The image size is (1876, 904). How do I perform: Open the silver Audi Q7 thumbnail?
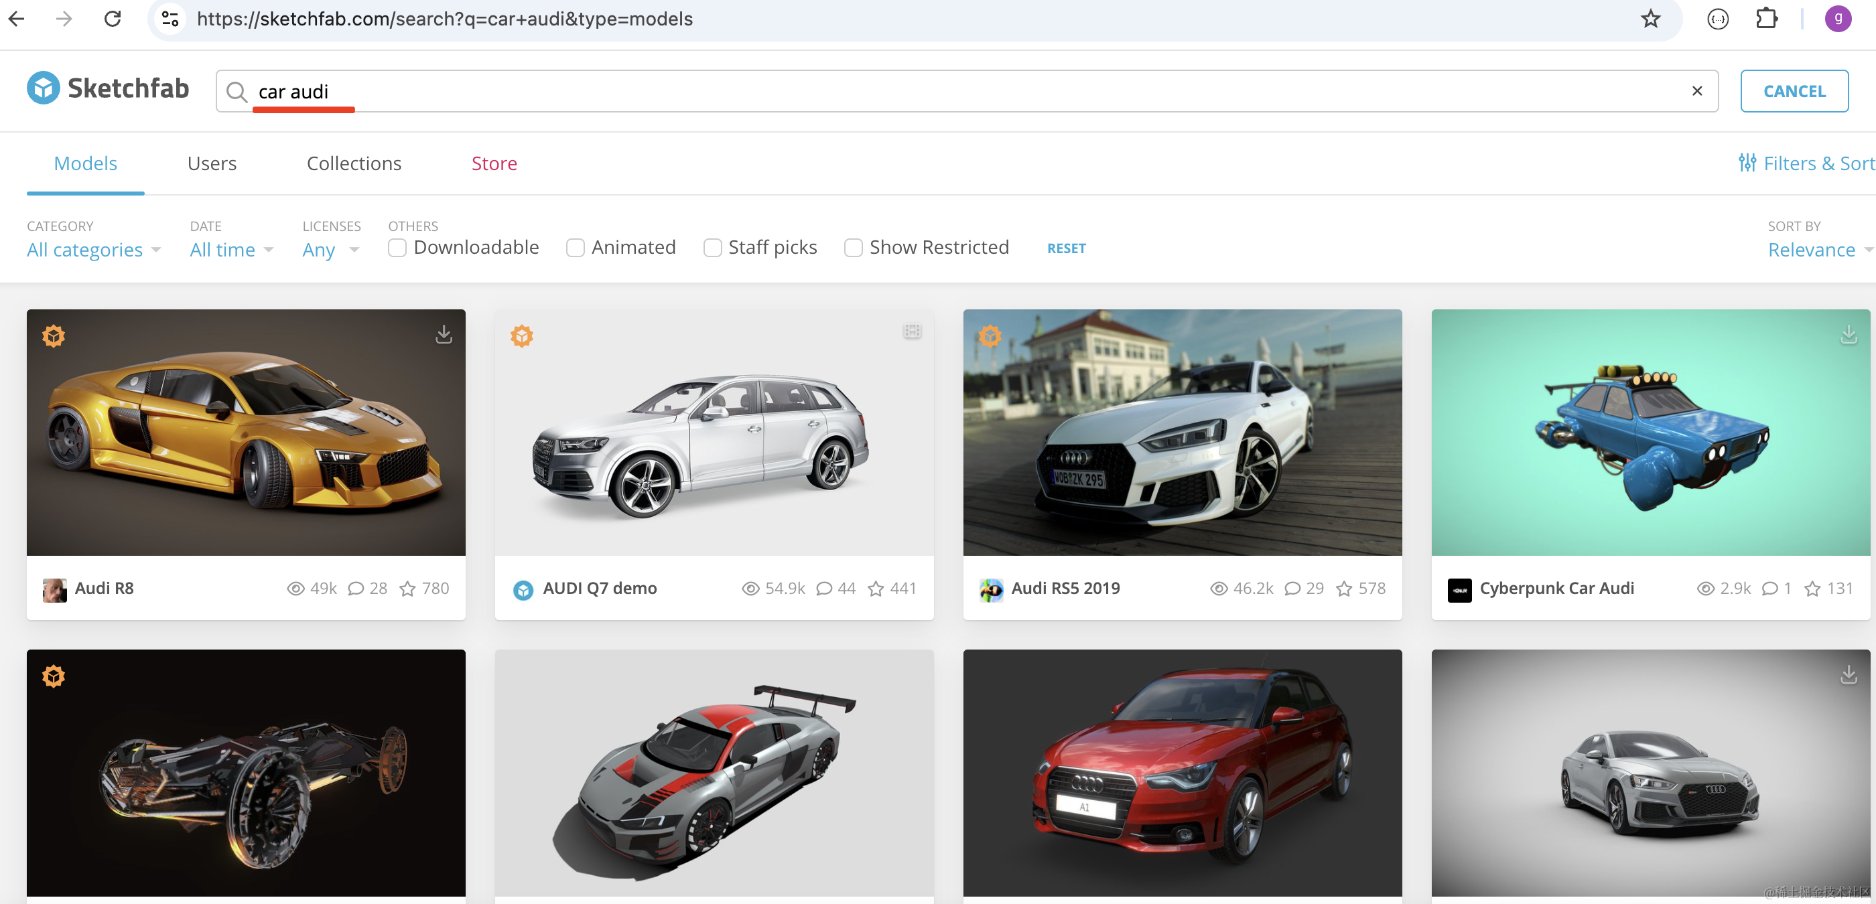coord(714,433)
